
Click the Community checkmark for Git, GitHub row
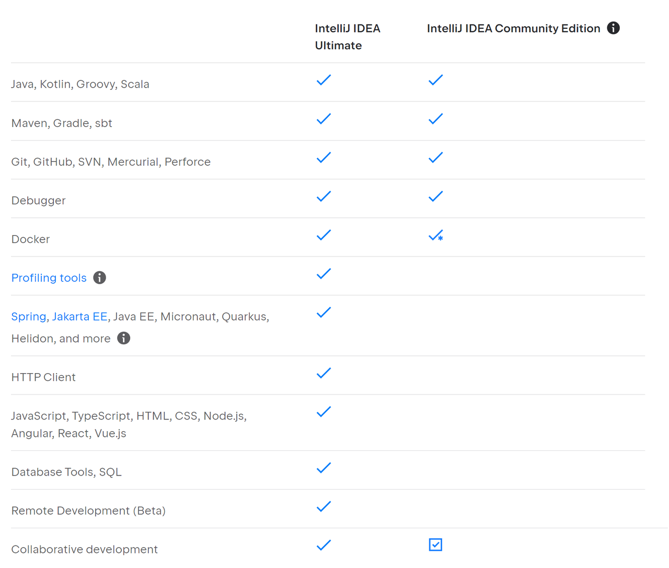click(x=435, y=158)
